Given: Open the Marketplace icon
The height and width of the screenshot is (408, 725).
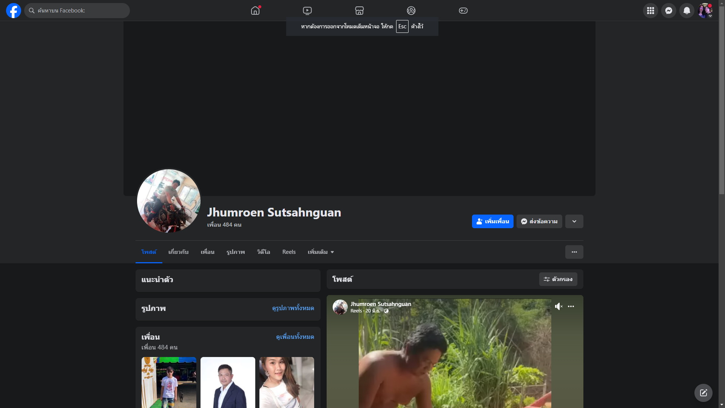Looking at the screenshot, I should 359,11.
